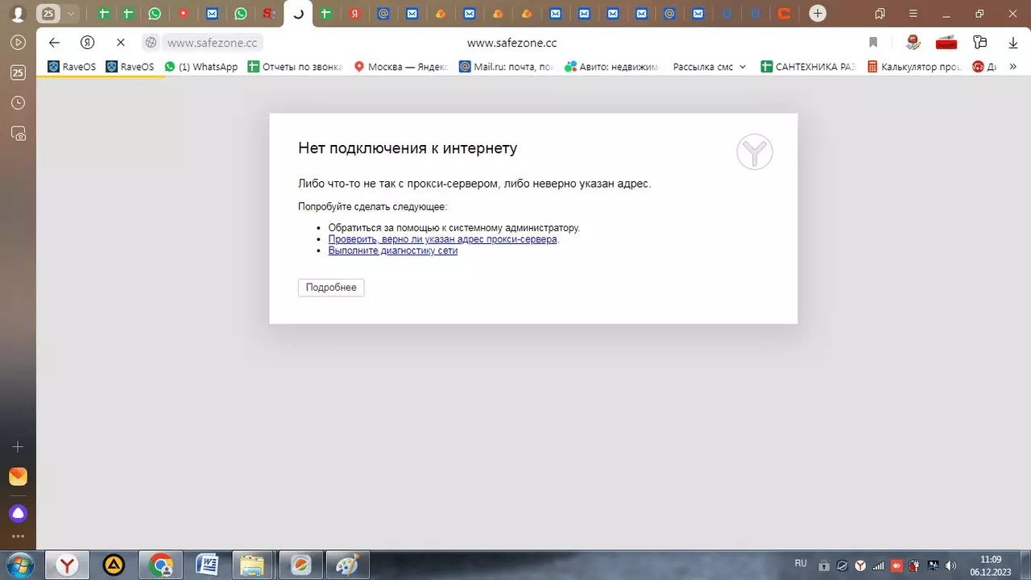Stop loading the page with X button

[x=121, y=43]
